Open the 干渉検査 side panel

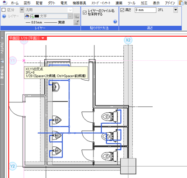(2, 72)
